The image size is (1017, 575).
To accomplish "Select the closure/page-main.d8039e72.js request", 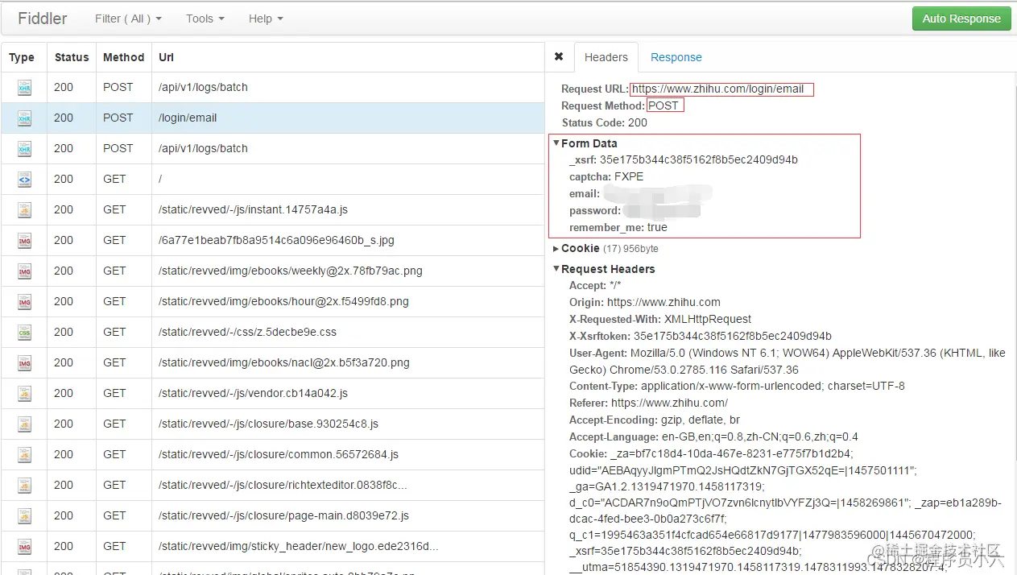I will pos(273,516).
